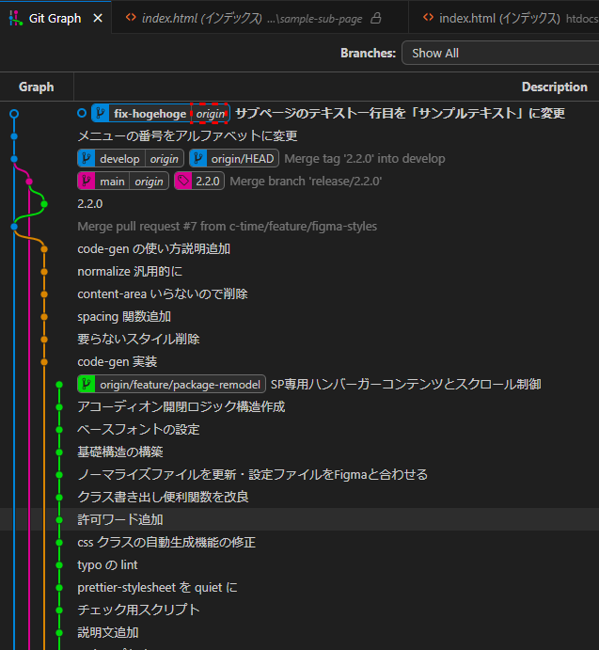Select the "Merge pull request #7" commit row
The width and height of the screenshot is (599, 650).
coord(227,226)
